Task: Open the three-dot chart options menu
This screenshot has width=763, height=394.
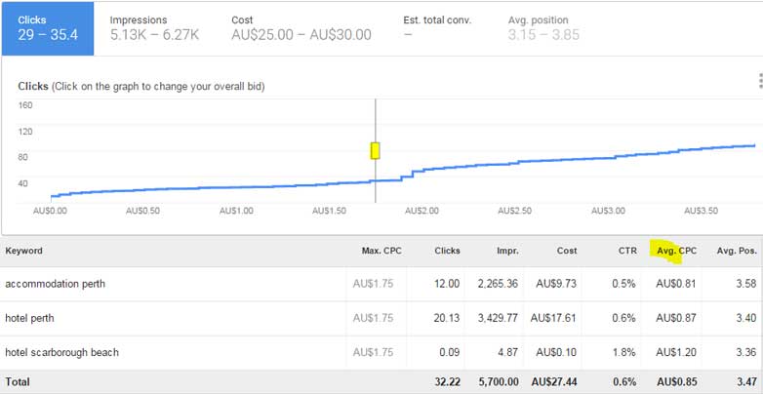Action: tap(760, 81)
